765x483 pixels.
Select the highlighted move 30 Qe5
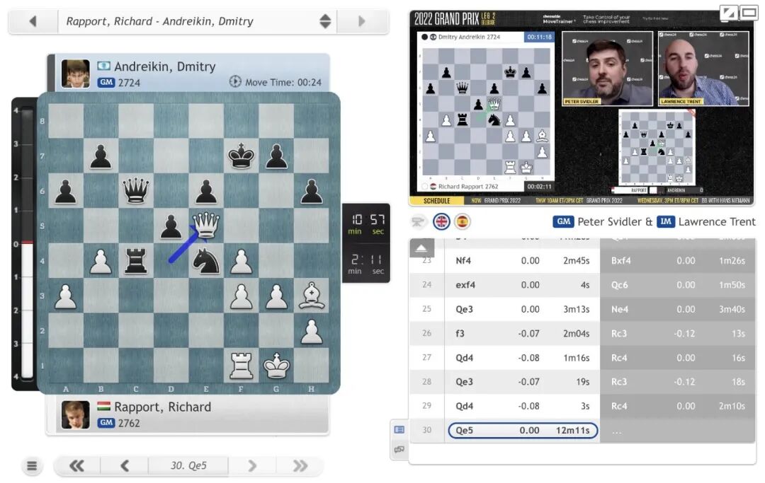523,431
